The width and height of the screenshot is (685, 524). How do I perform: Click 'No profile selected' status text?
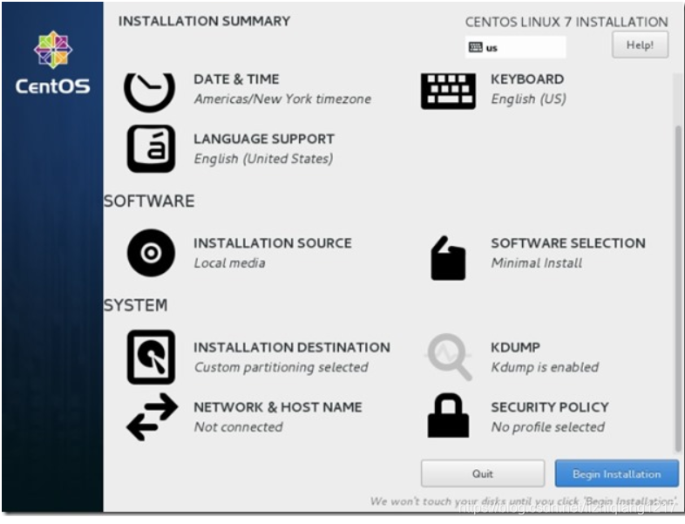(548, 426)
